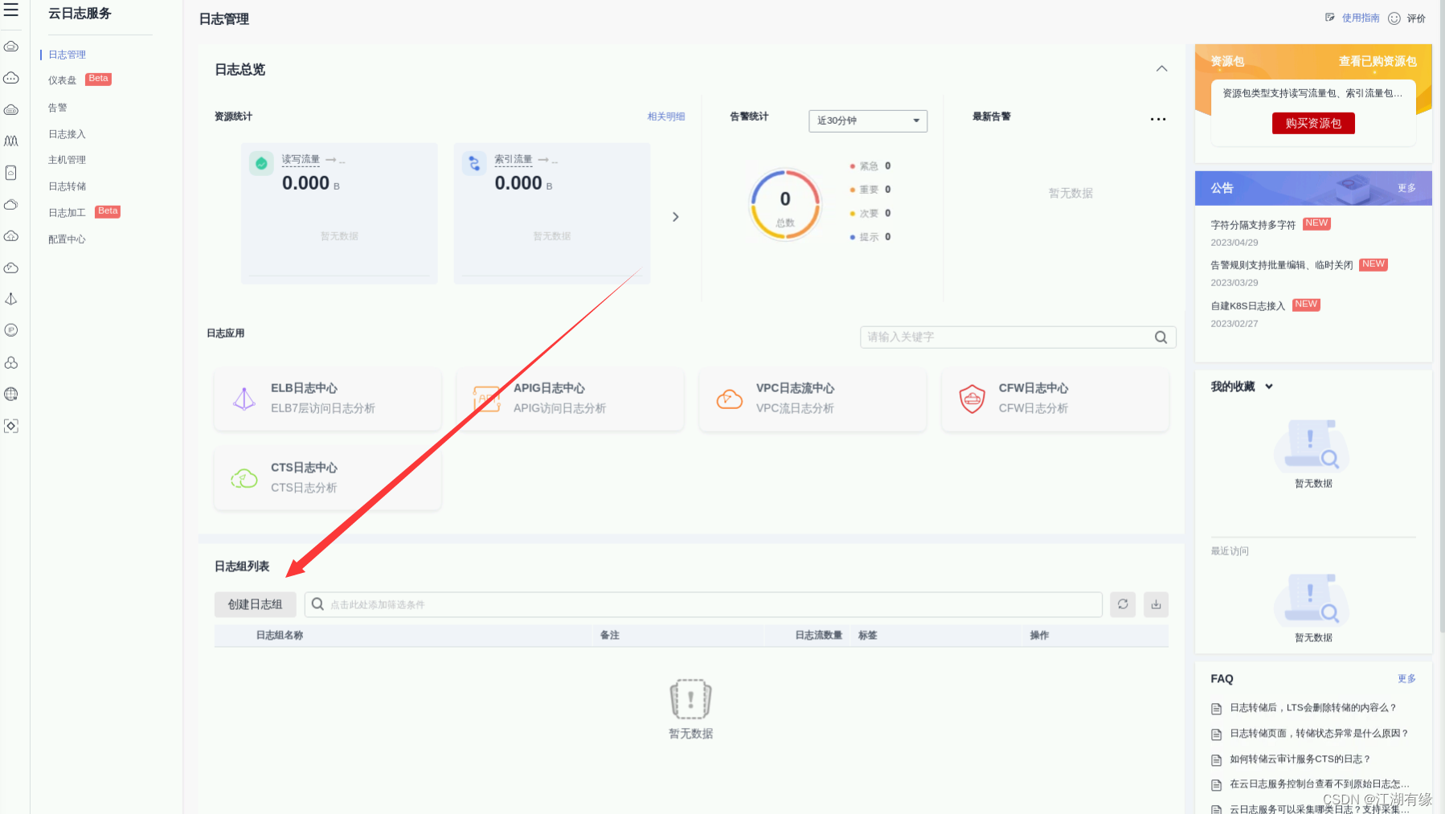Click the 重要 alarm legend item
This screenshot has width=1445, height=814.
[870, 190]
